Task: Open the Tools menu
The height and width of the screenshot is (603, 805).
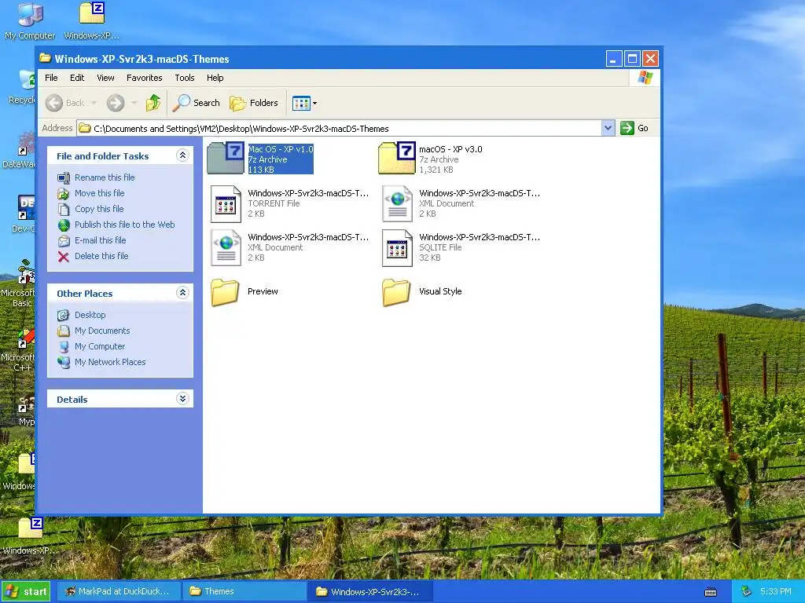Action: coord(184,78)
